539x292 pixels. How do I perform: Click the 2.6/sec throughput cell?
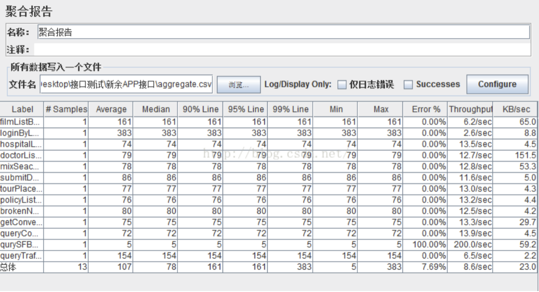[x=470, y=133]
